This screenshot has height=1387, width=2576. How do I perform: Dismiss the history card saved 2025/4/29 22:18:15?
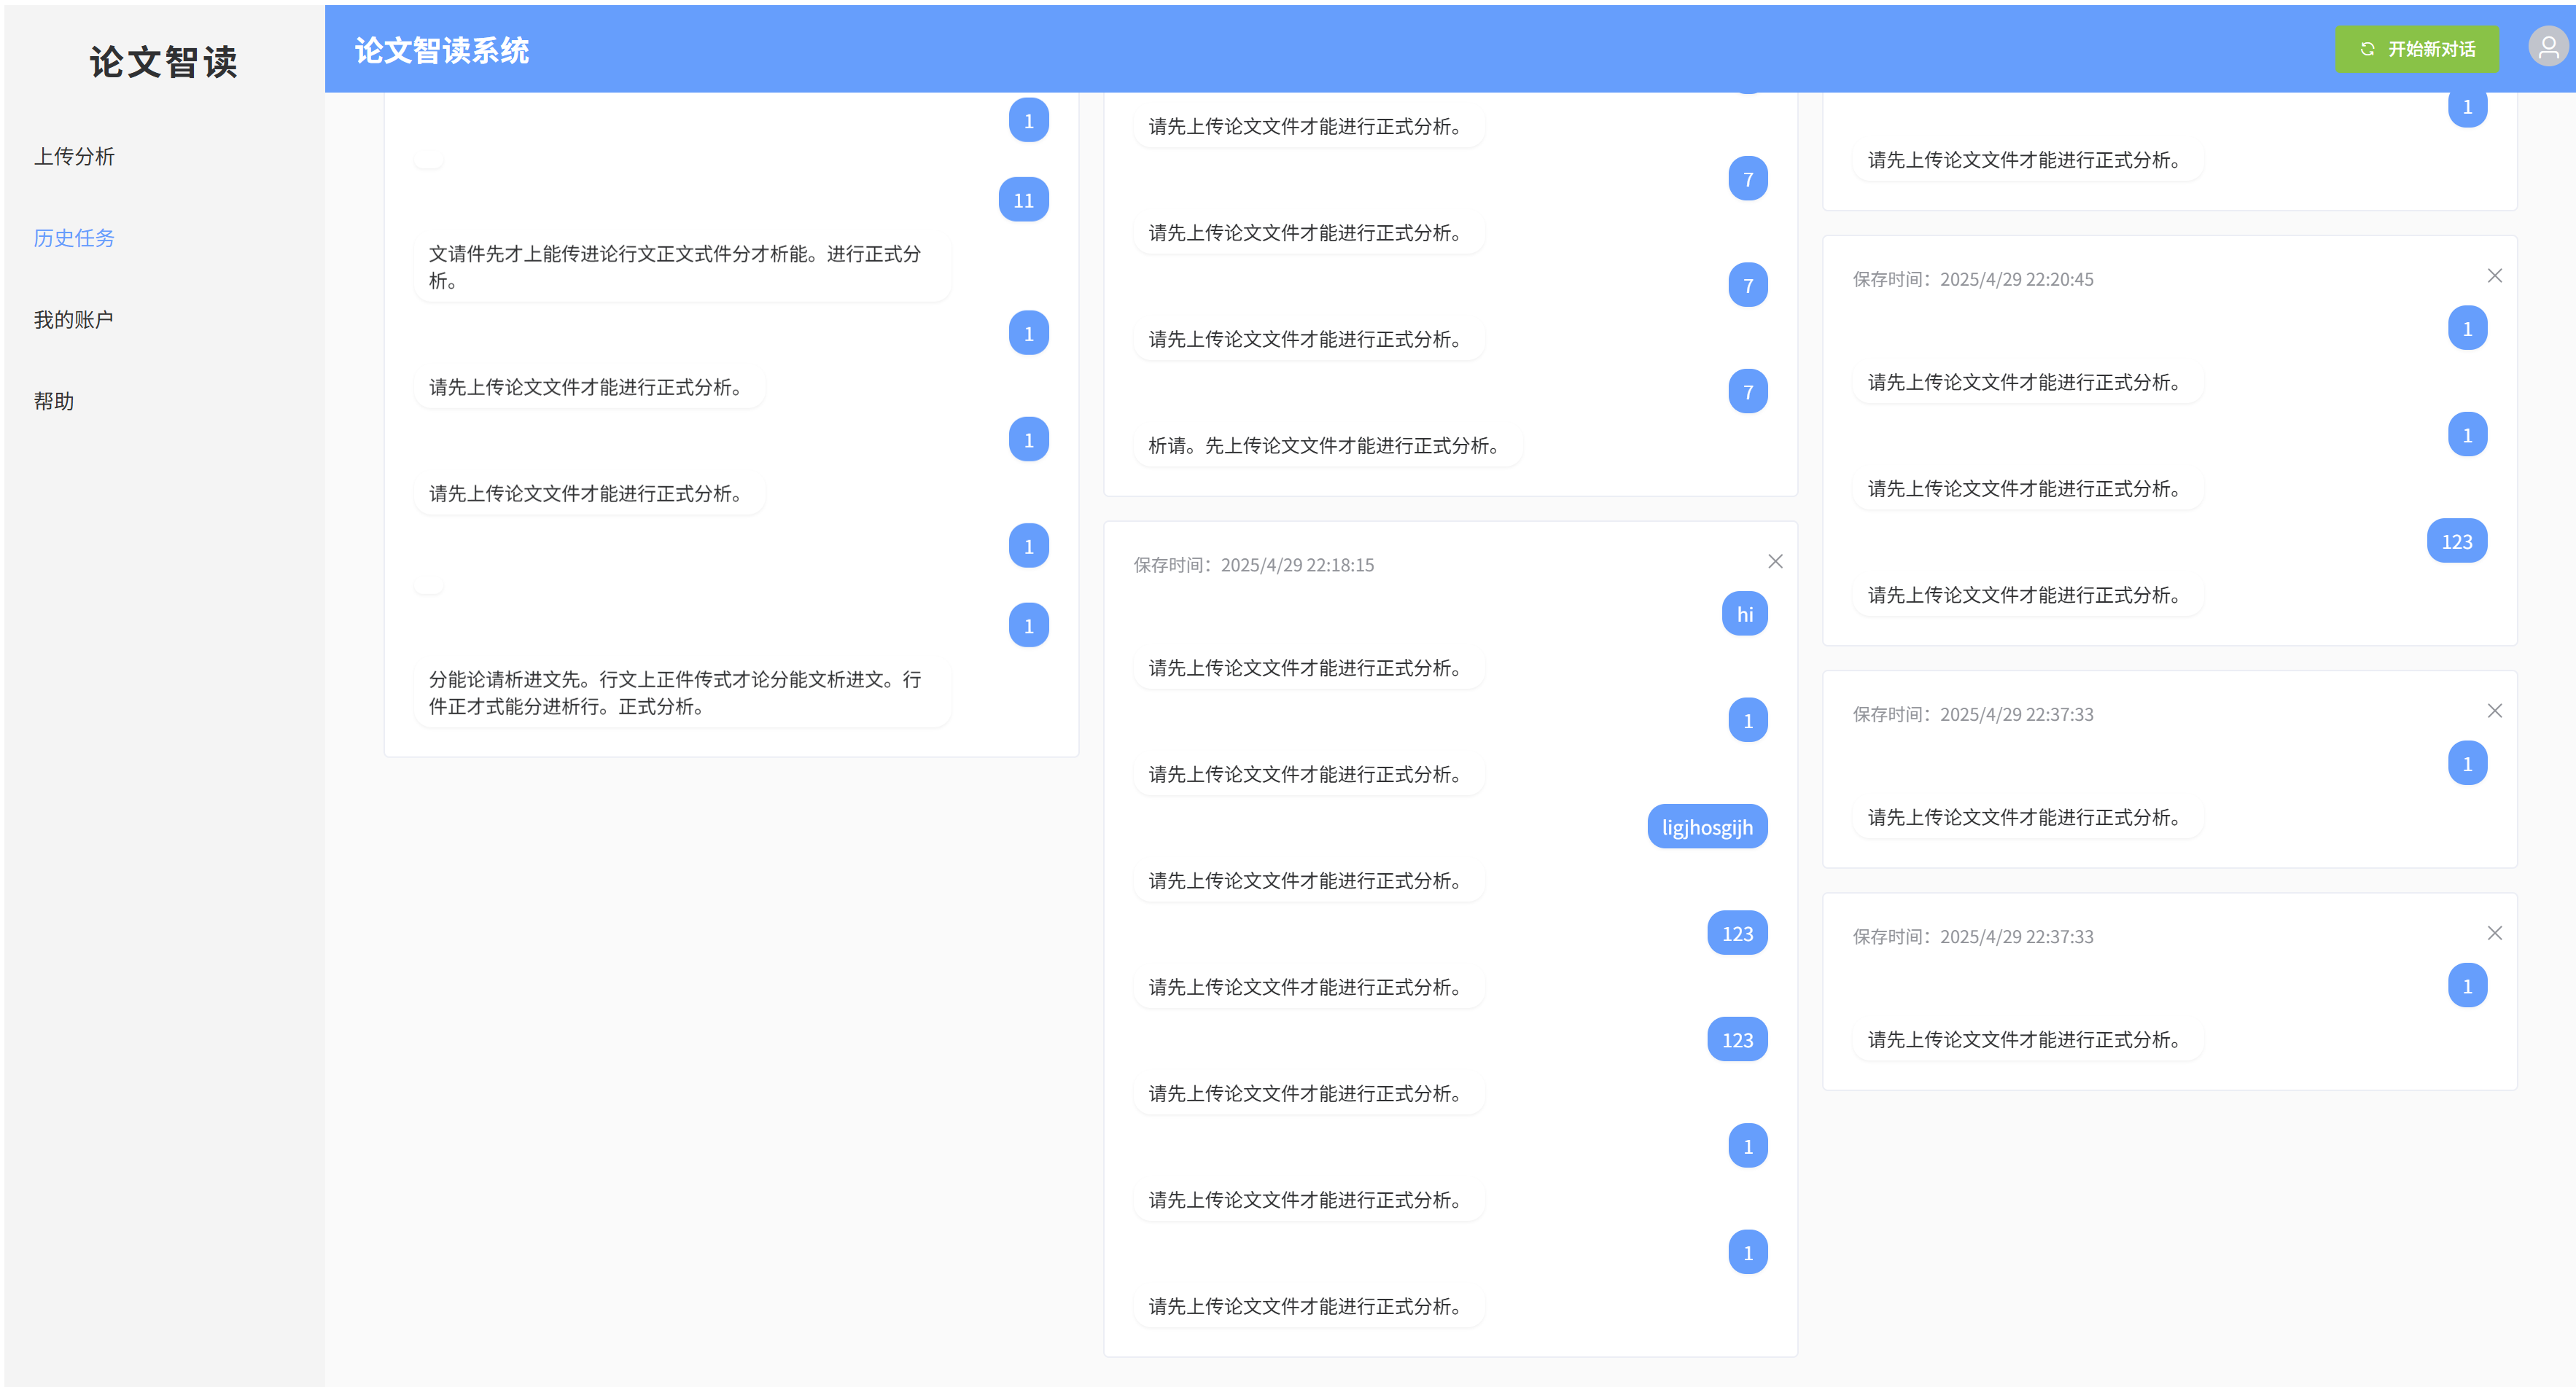1775,560
